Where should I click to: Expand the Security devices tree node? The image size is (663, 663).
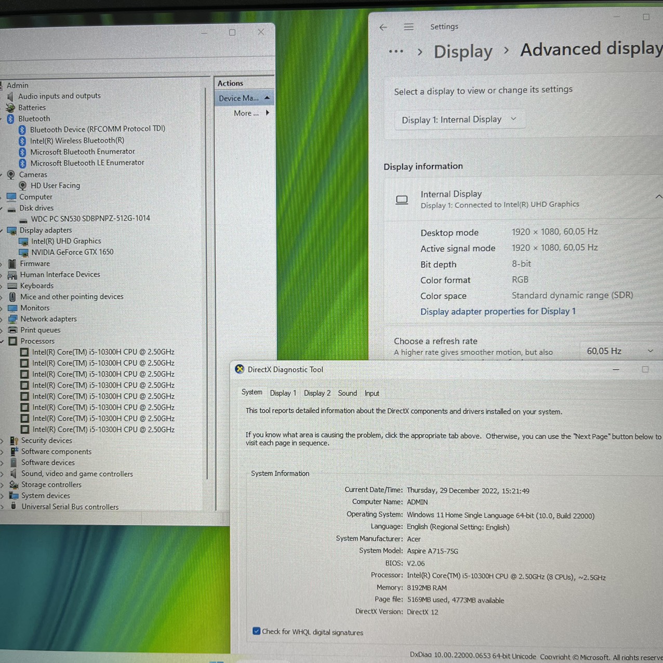(3, 441)
